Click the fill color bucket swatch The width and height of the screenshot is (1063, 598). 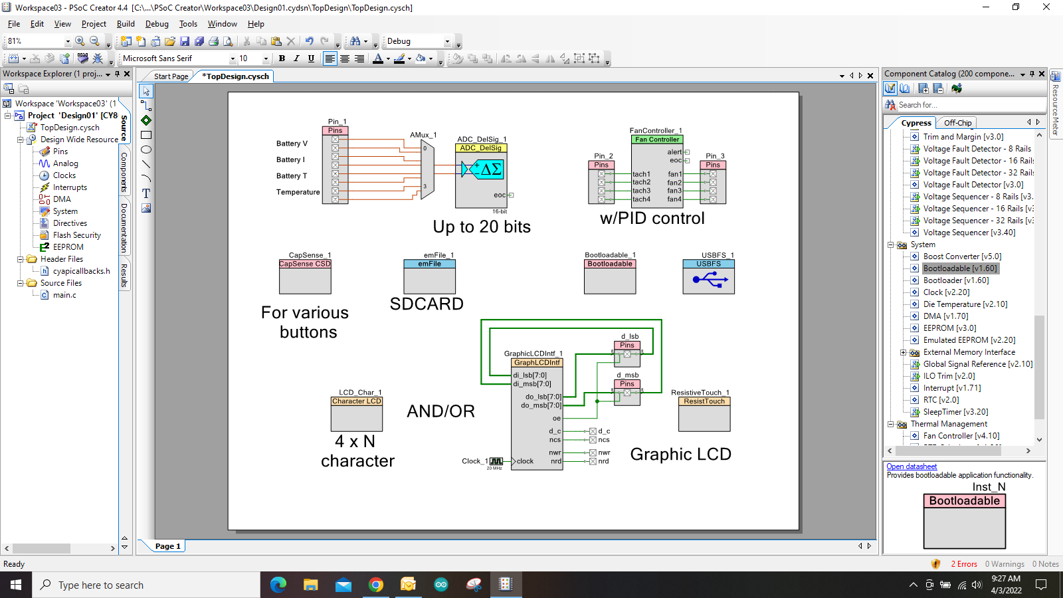coord(421,58)
